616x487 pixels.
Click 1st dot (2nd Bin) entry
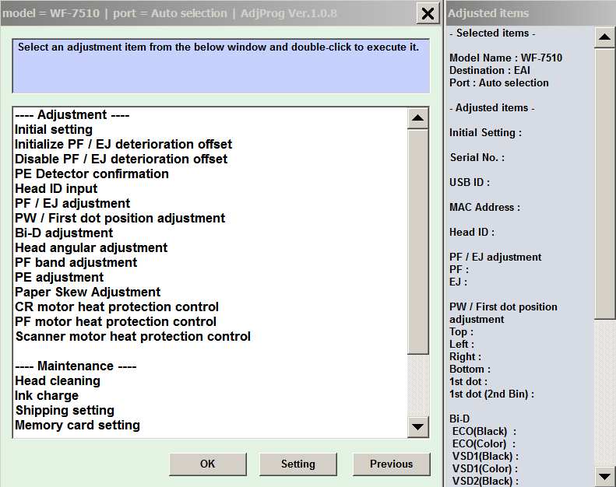[491, 394]
